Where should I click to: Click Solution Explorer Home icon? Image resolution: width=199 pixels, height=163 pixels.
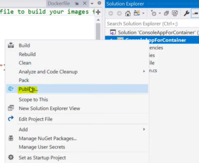click(x=128, y=13)
